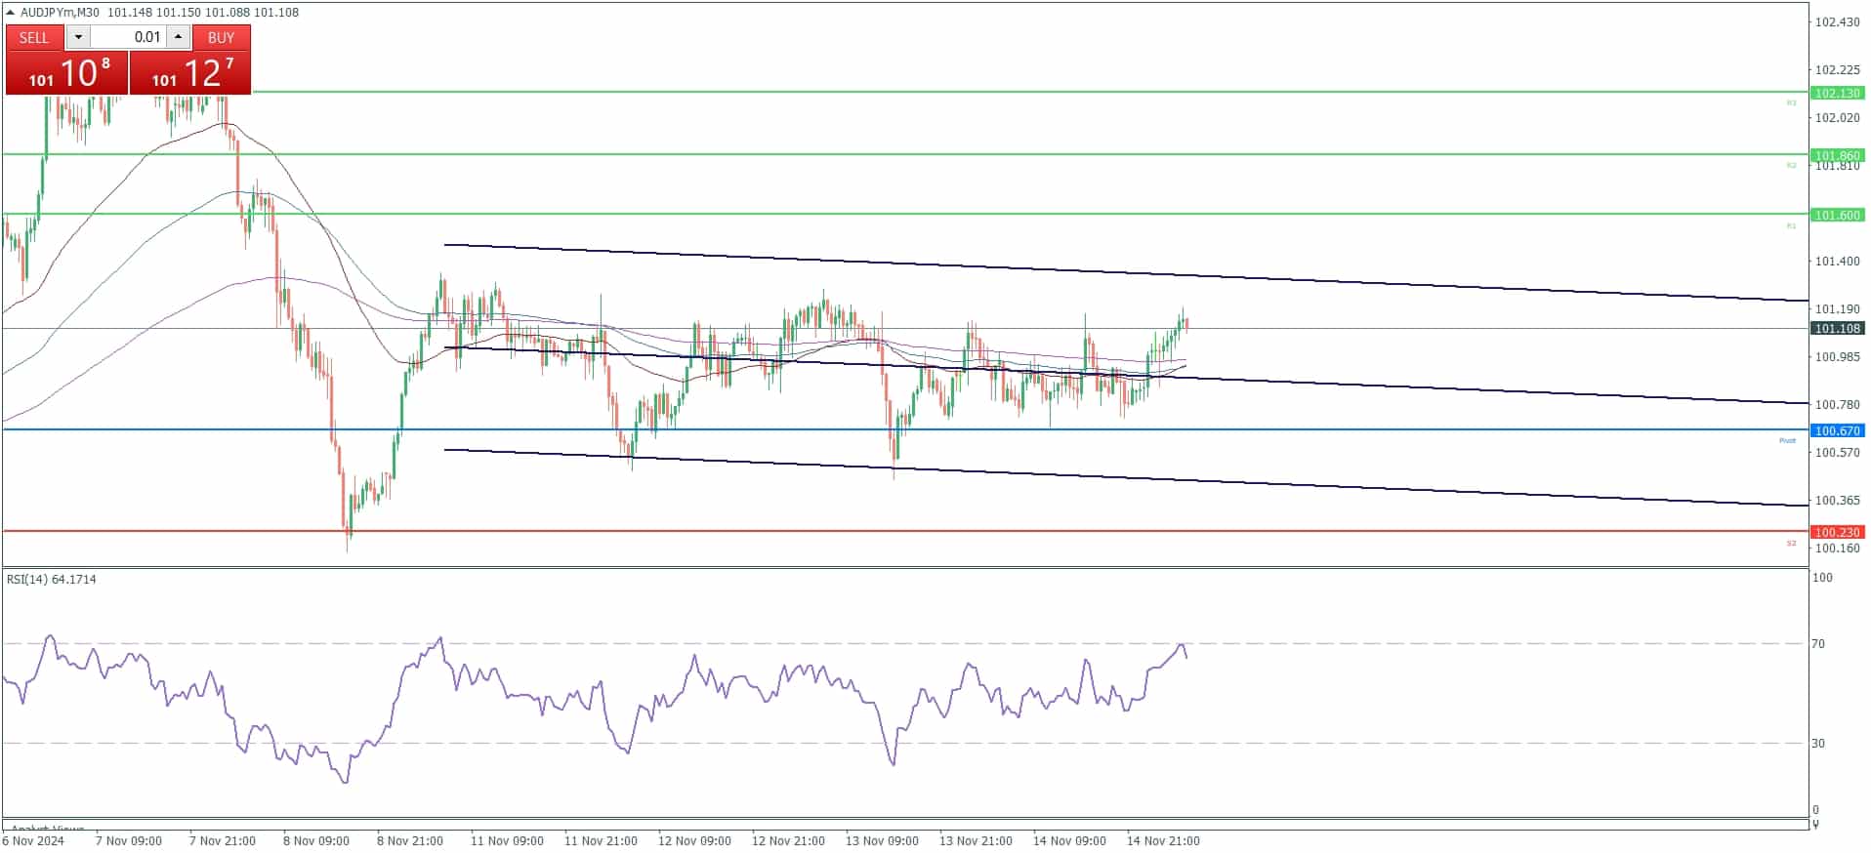Click the blue 100.670 pivot price label
This screenshot has width=1871, height=853.
click(1837, 430)
